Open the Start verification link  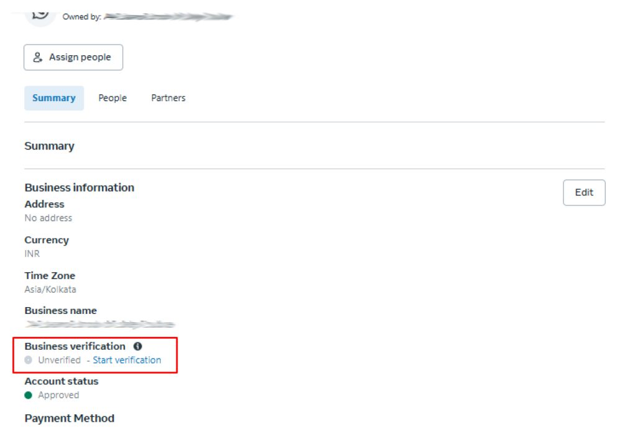(x=127, y=360)
